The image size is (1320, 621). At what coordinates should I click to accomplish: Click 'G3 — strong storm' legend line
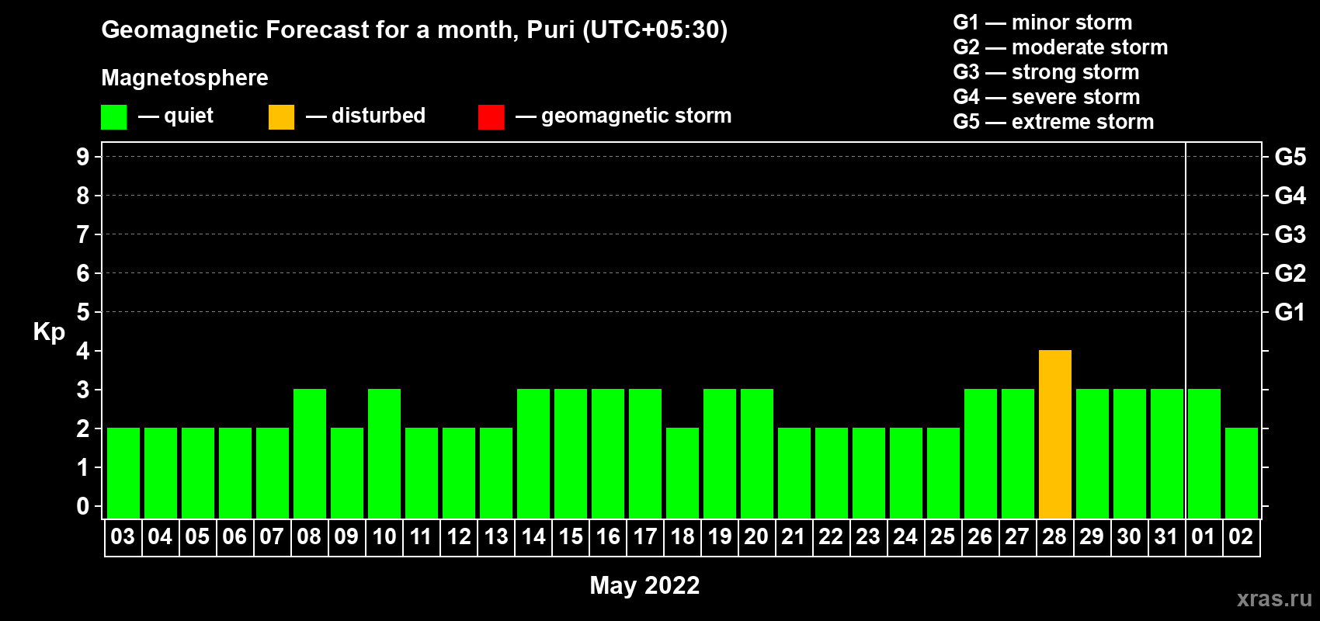tap(1046, 72)
